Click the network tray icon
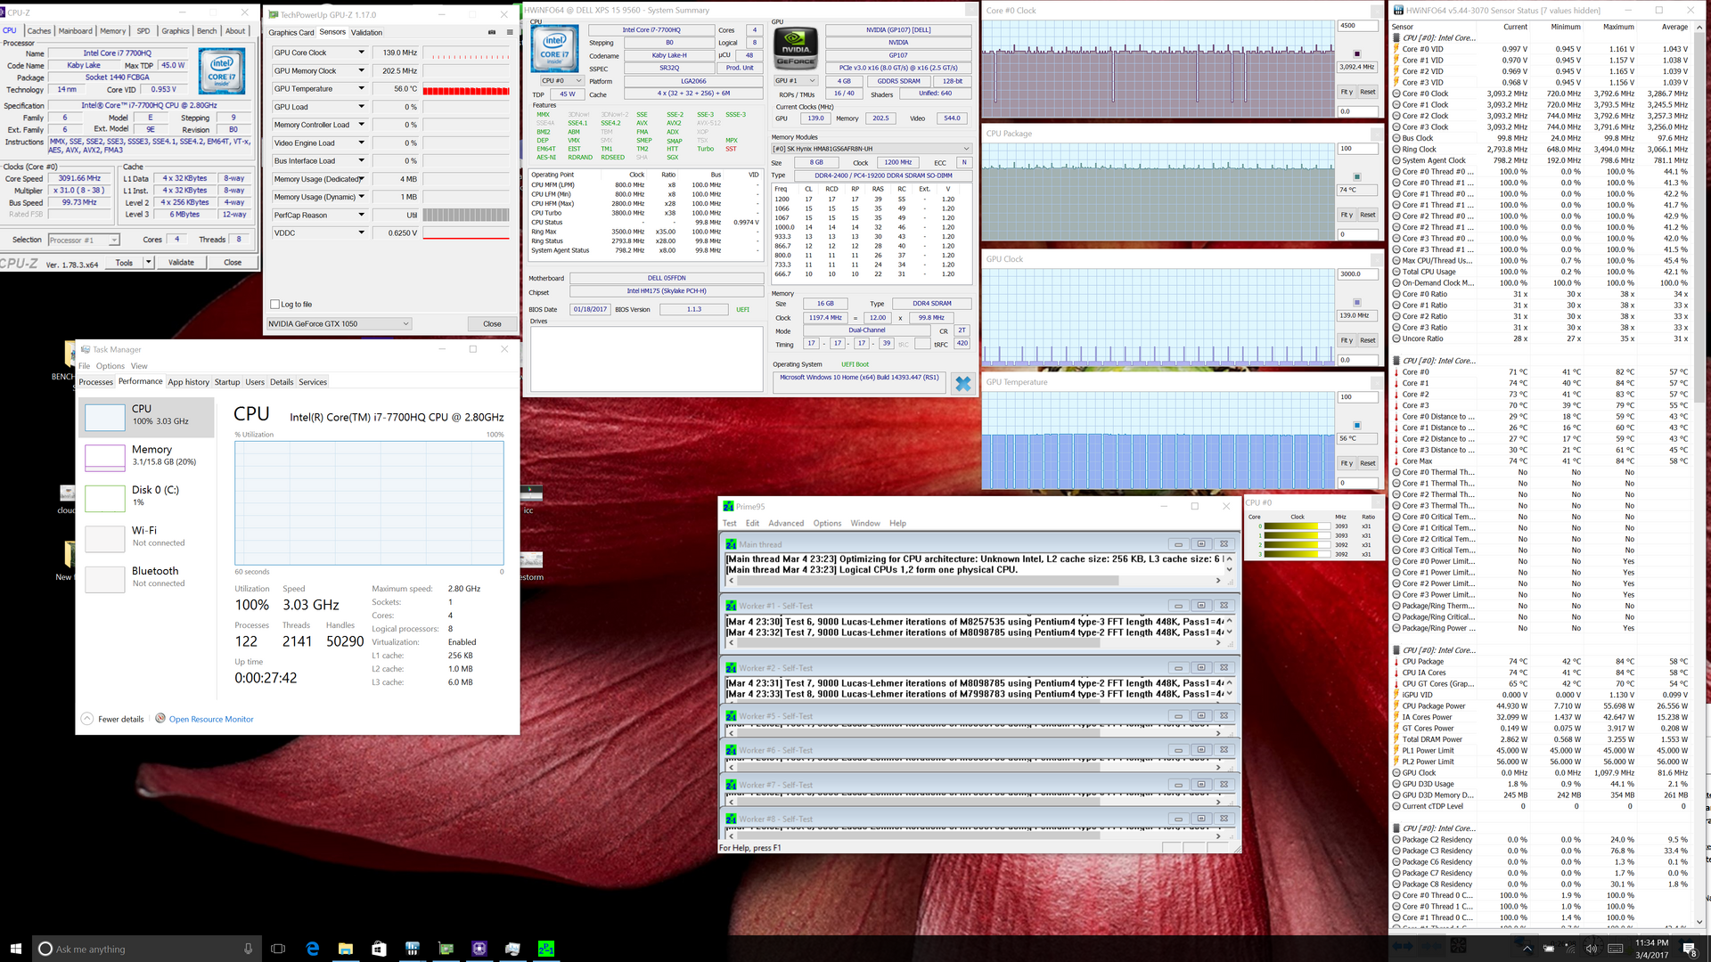 click(x=1570, y=948)
